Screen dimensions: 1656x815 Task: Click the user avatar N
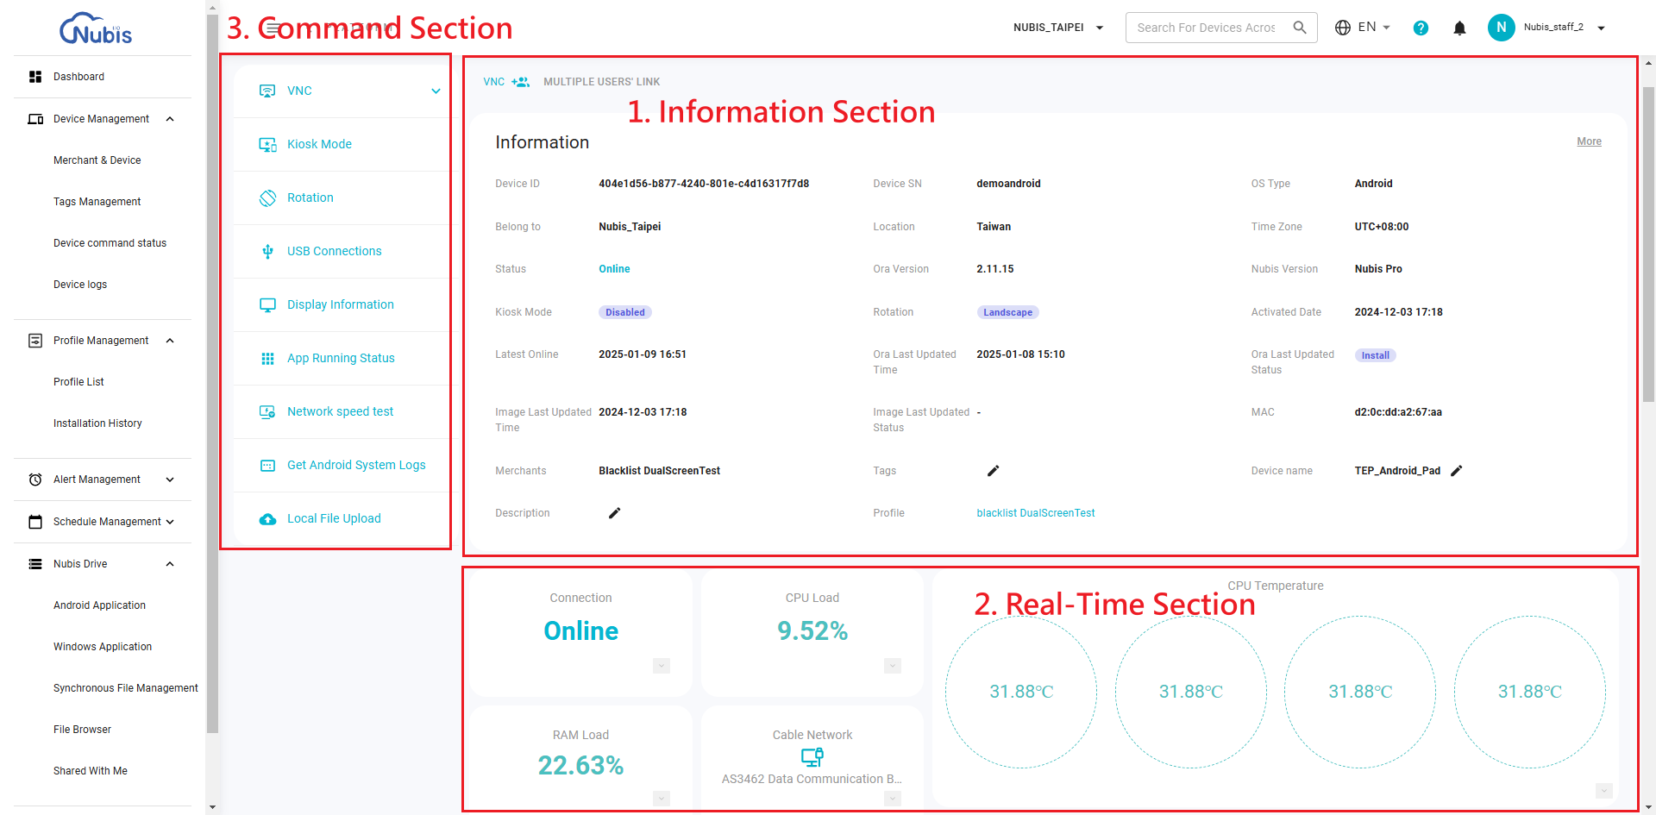(x=1501, y=28)
